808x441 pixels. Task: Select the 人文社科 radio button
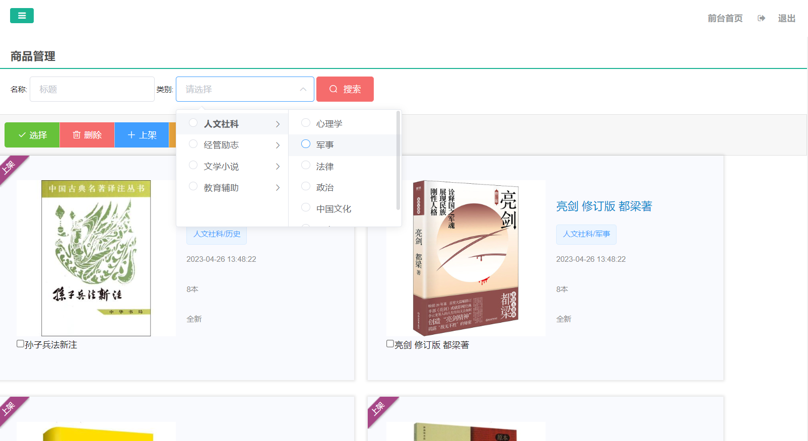193,123
